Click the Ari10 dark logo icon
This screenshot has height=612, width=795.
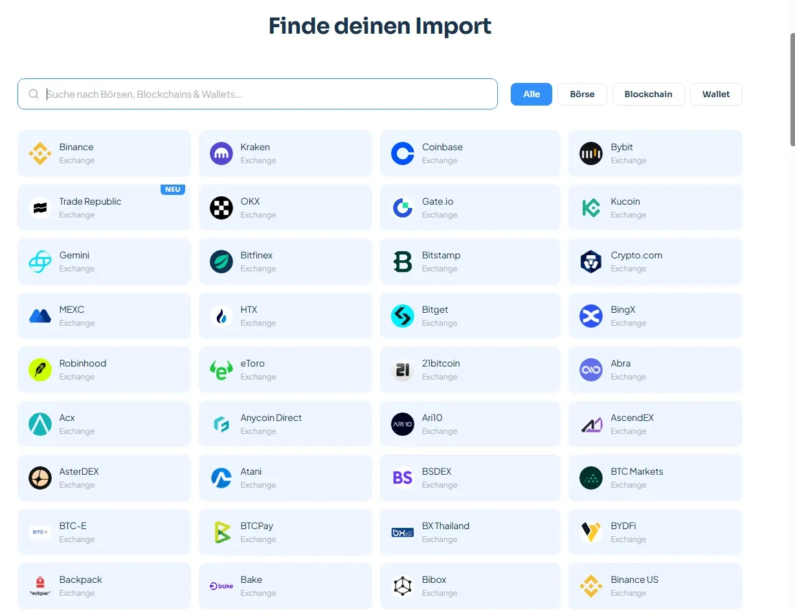click(x=403, y=424)
